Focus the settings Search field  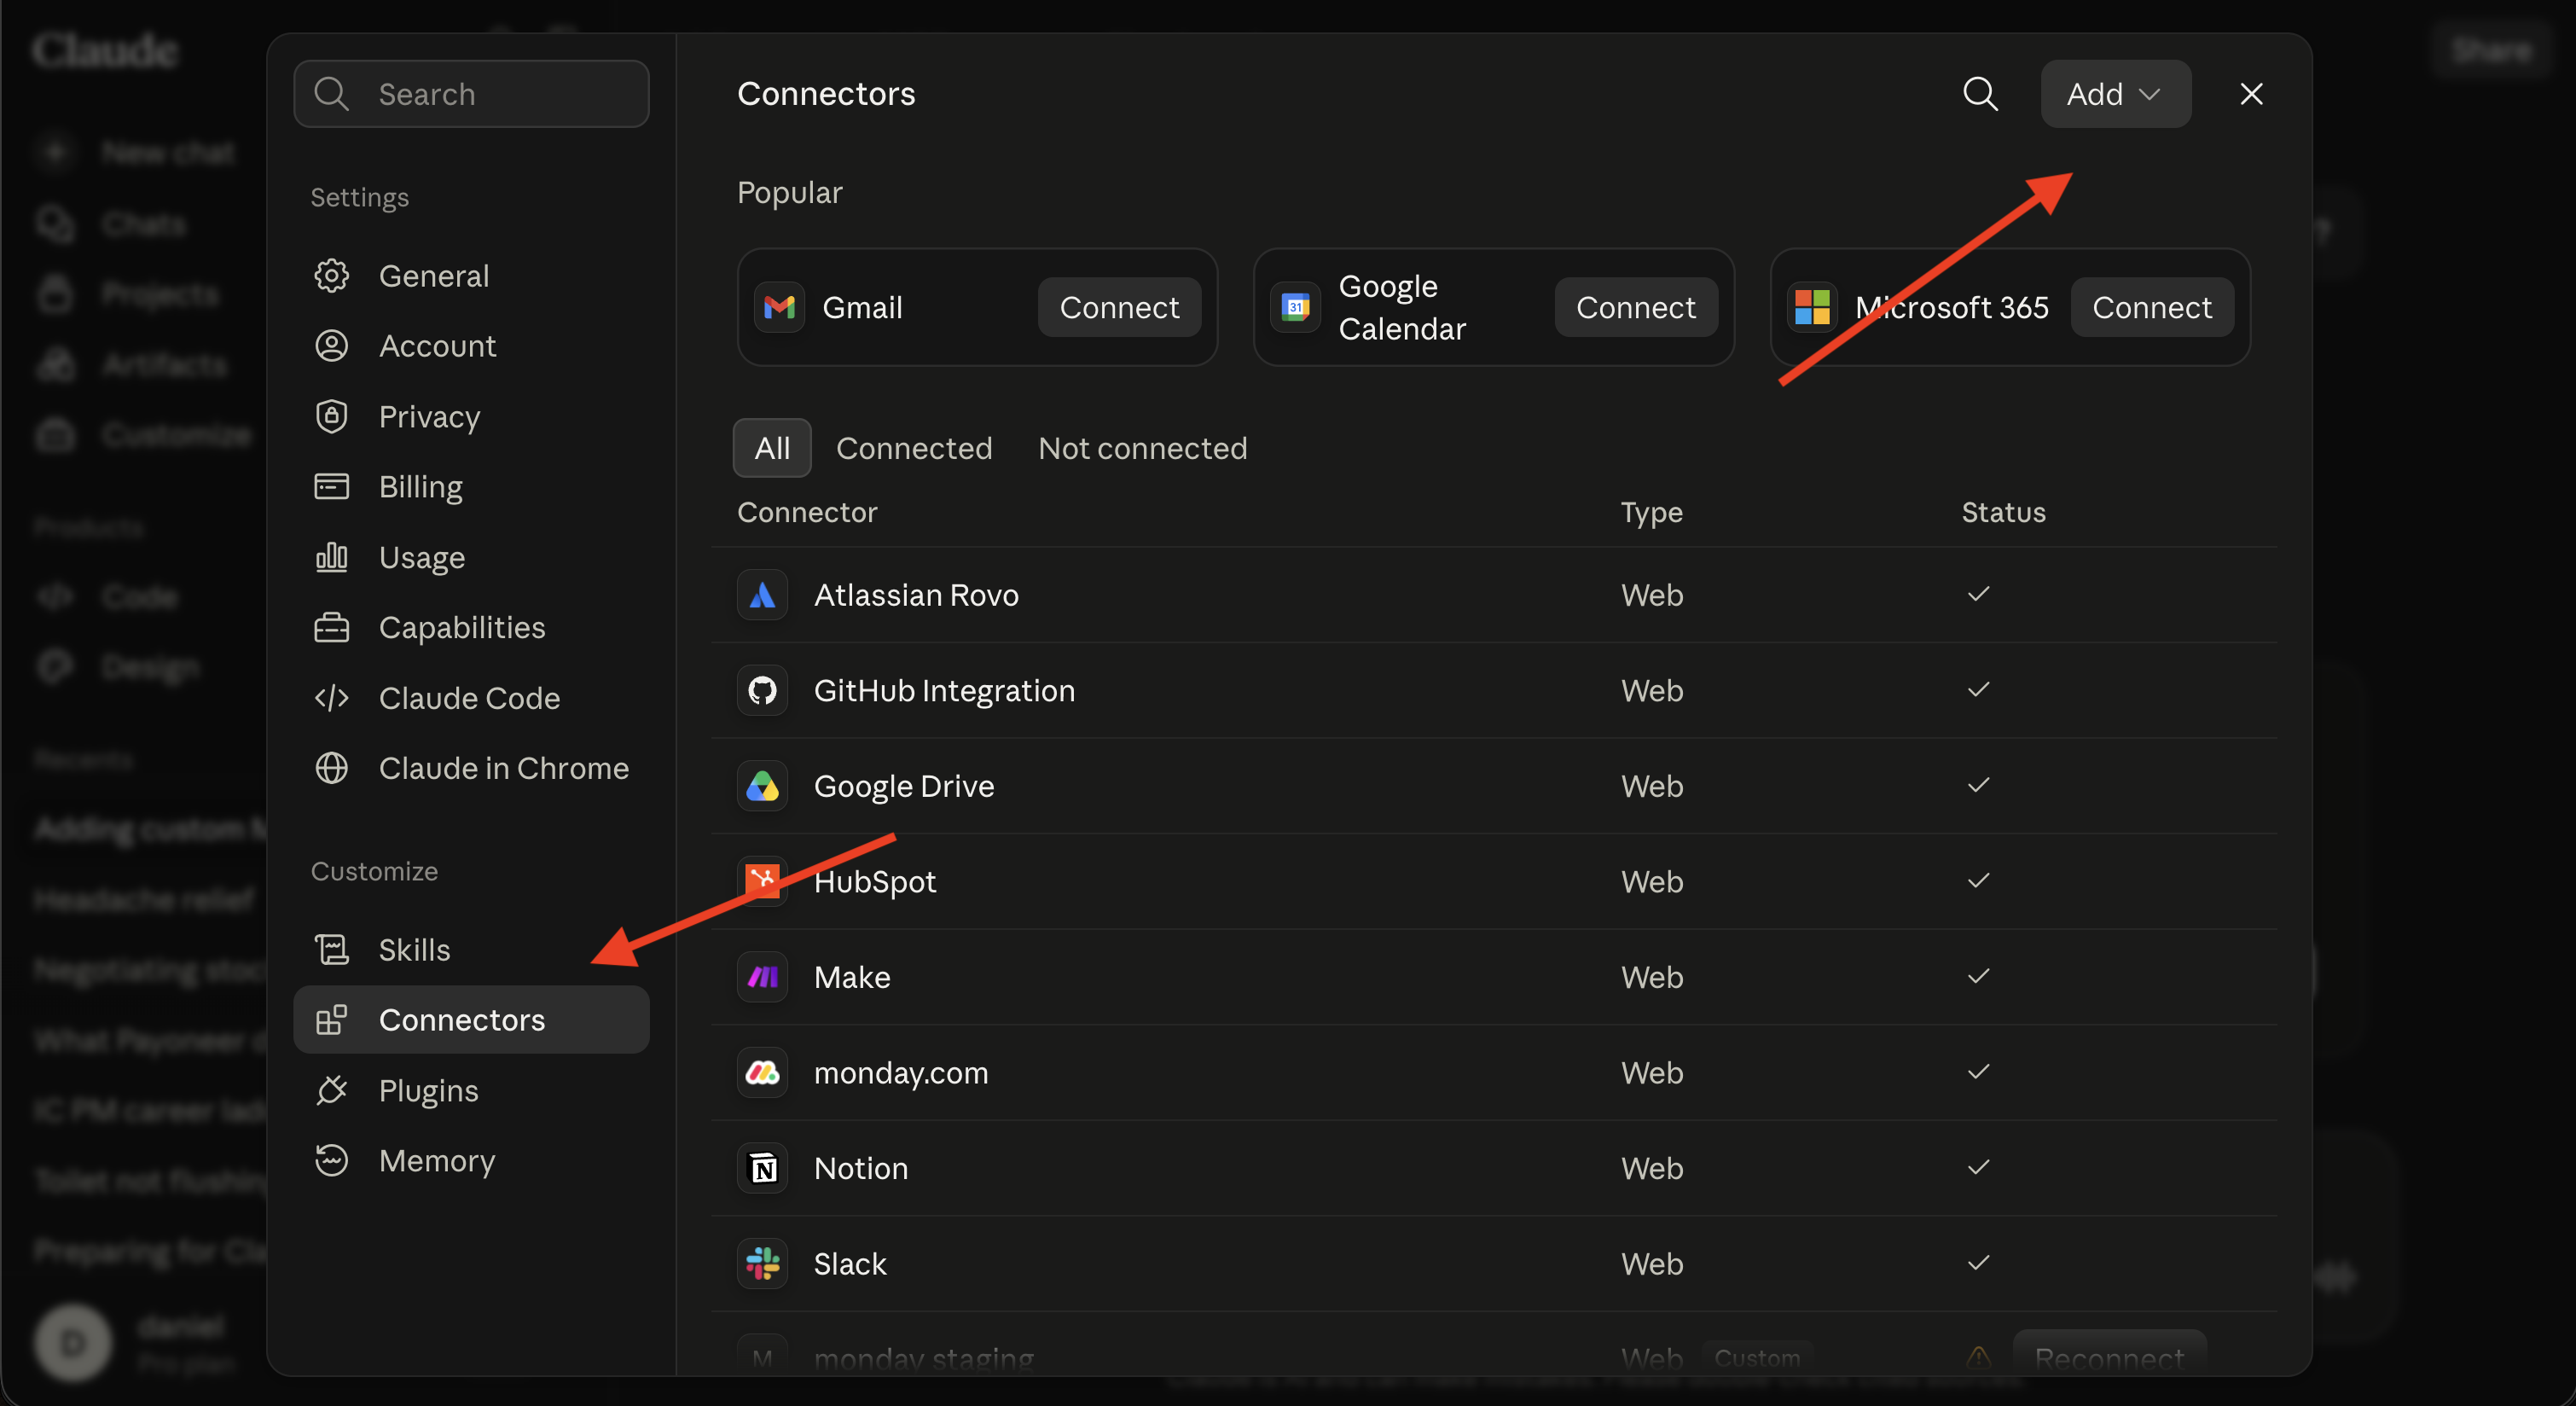[x=471, y=94]
